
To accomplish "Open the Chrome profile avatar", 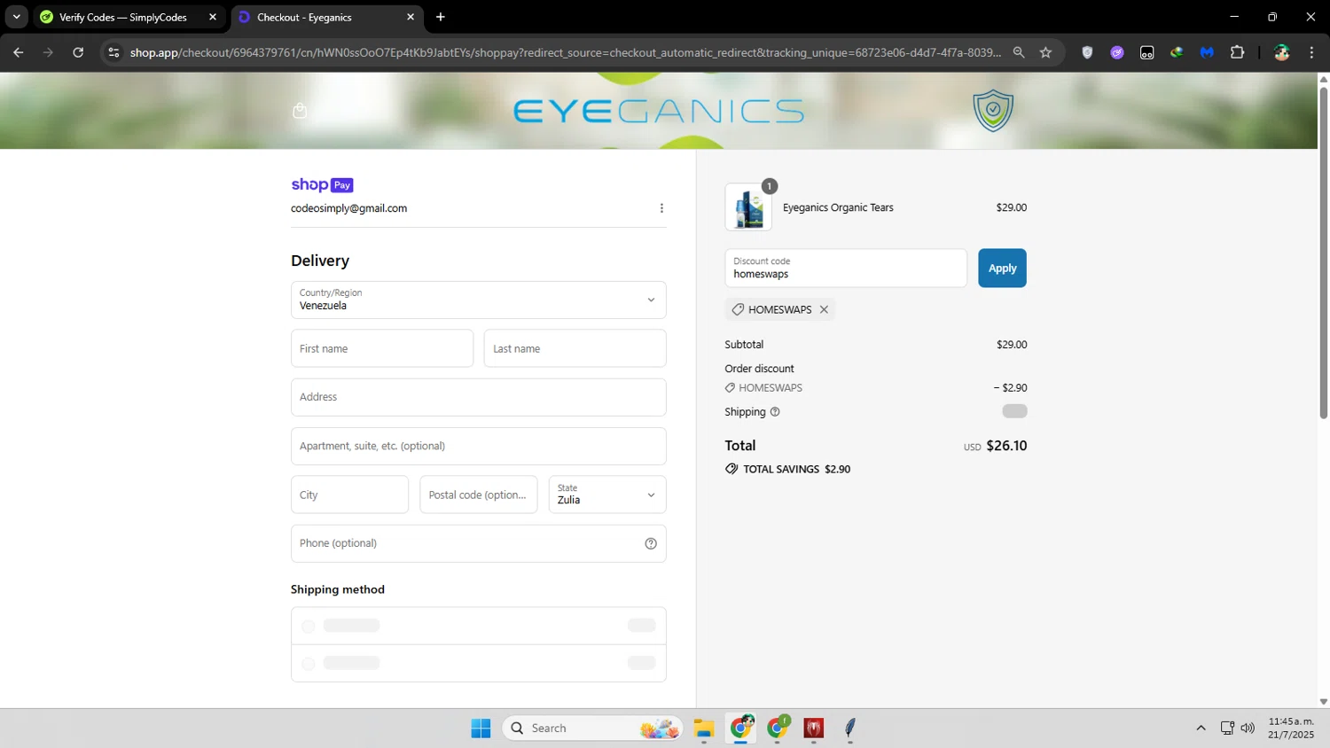I will click(1281, 52).
